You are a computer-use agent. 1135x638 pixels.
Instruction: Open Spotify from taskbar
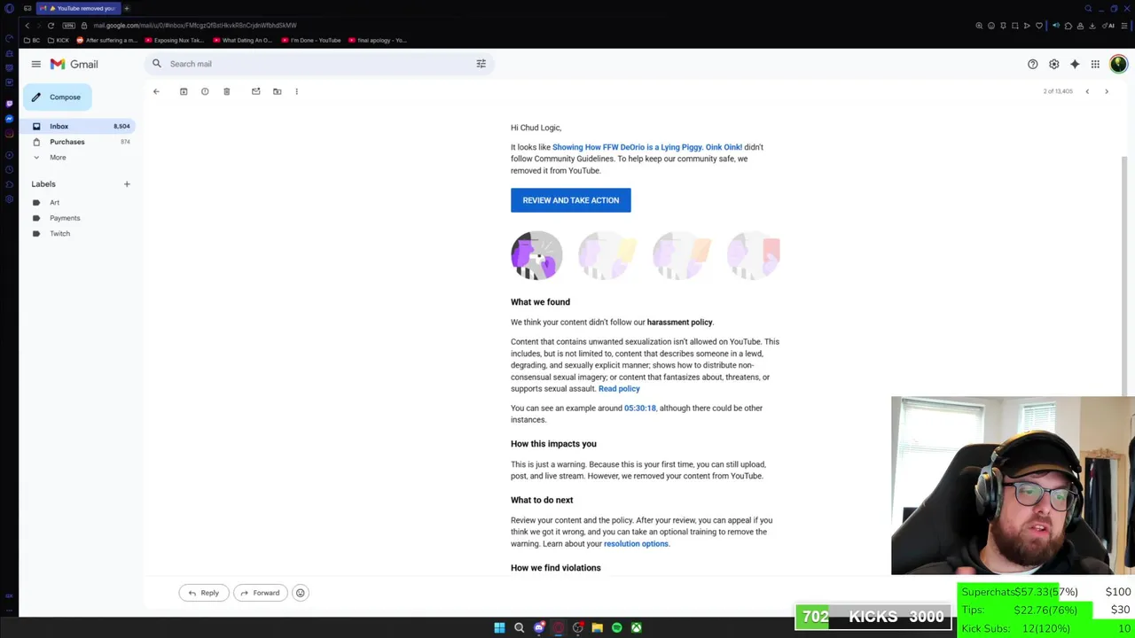(x=616, y=627)
